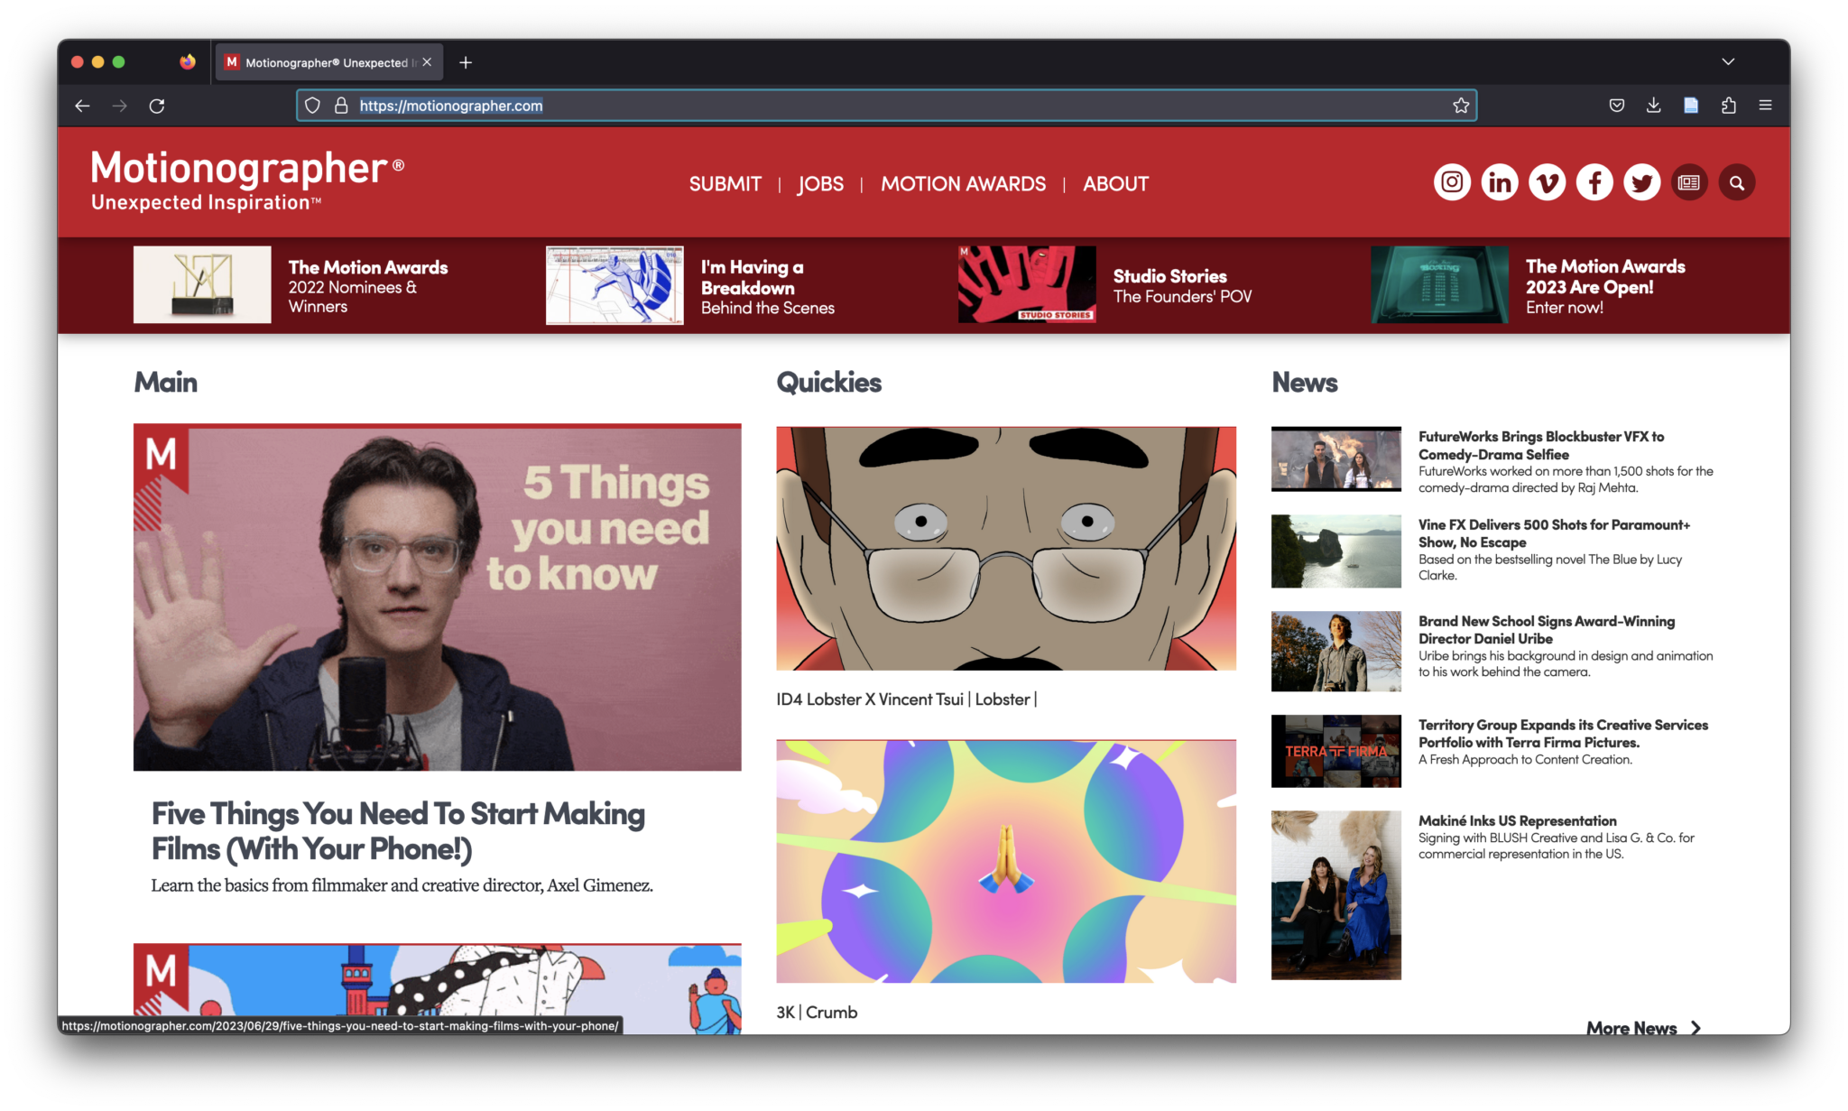Click the browser forward arrow

(x=119, y=106)
